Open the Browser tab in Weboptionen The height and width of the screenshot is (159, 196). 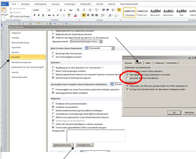[x=128, y=63]
